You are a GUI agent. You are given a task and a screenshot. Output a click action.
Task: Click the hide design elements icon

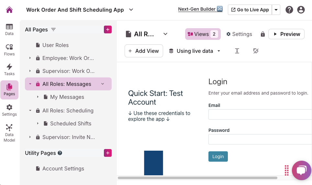click(x=256, y=51)
